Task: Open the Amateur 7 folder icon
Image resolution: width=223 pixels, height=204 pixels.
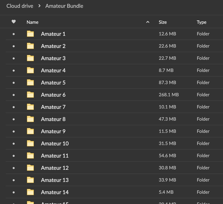Action: pyautogui.click(x=30, y=107)
